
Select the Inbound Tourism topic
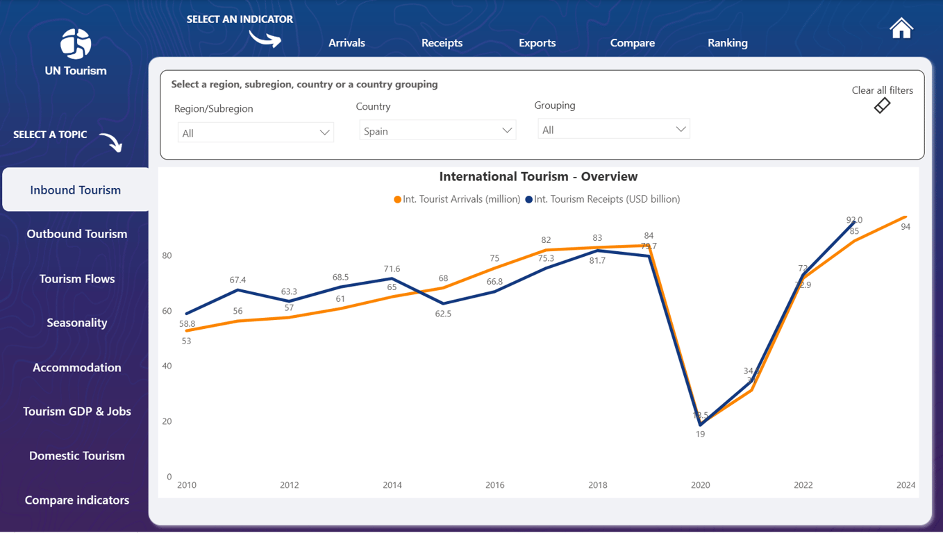click(x=76, y=189)
